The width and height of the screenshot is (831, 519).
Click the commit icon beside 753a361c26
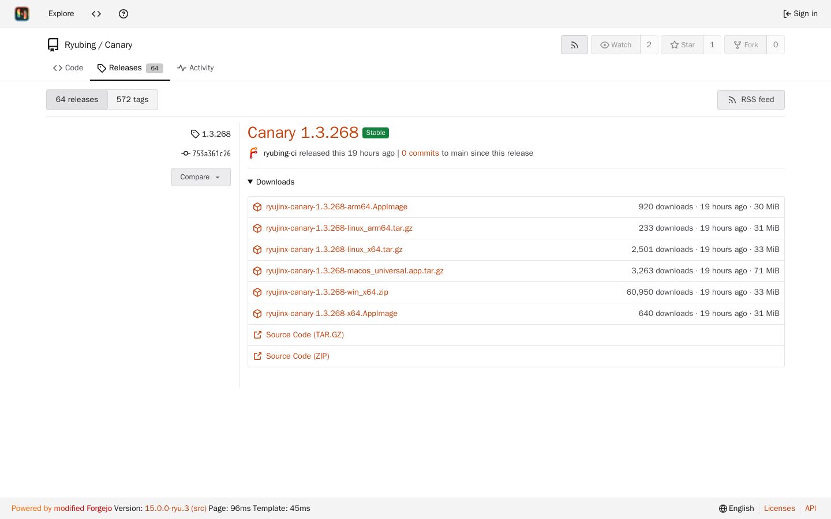186,153
